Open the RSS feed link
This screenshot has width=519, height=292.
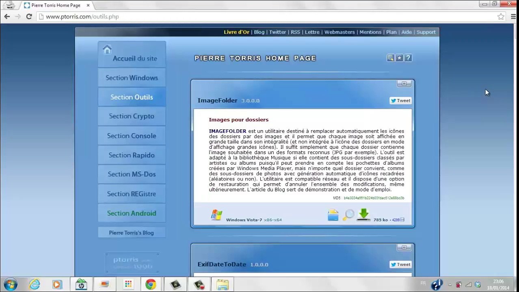[x=295, y=32]
